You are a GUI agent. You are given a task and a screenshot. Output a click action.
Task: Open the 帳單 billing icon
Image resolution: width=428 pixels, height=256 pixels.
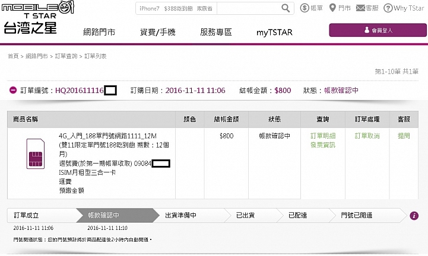(x=305, y=8)
